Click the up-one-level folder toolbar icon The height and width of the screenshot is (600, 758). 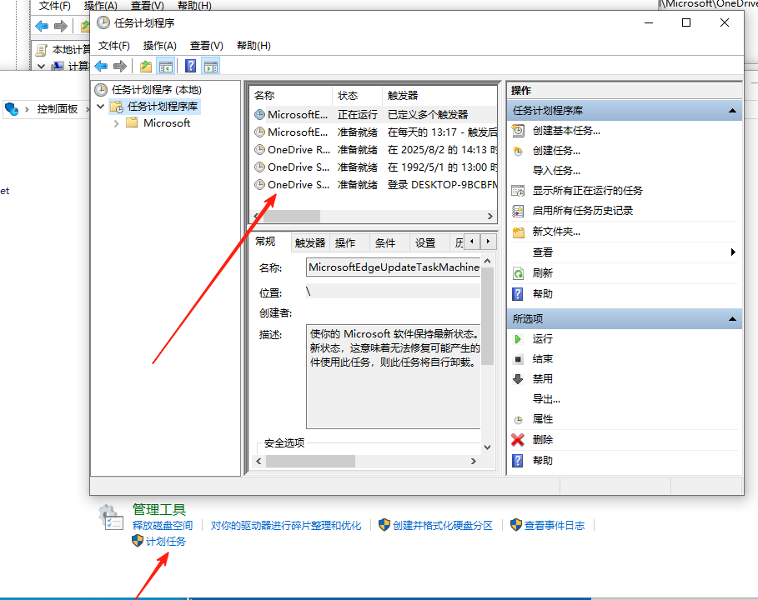point(145,66)
